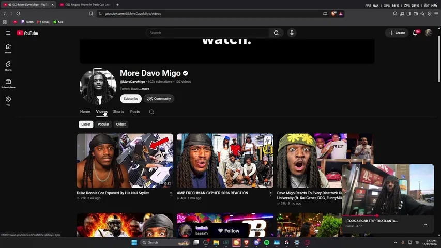Screen dimensions: 441x248
Task: Click the YouTube search magnifier button
Action: (x=276, y=33)
